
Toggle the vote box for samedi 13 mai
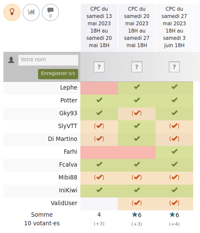pyautogui.click(x=99, y=67)
